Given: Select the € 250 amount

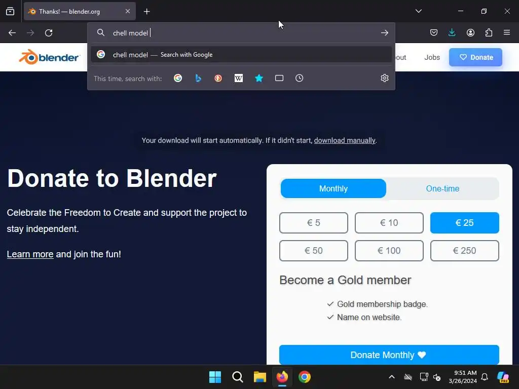Looking at the screenshot, I should 464,250.
